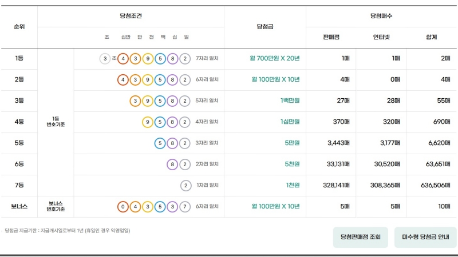Viewport: 458px width, 257px height.
Task: Click the purple ball 8 in the 6등 row
Action: pyautogui.click(x=173, y=164)
